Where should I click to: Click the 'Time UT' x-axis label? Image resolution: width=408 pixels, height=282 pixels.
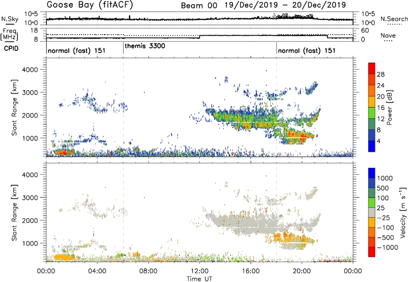(x=199, y=278)
